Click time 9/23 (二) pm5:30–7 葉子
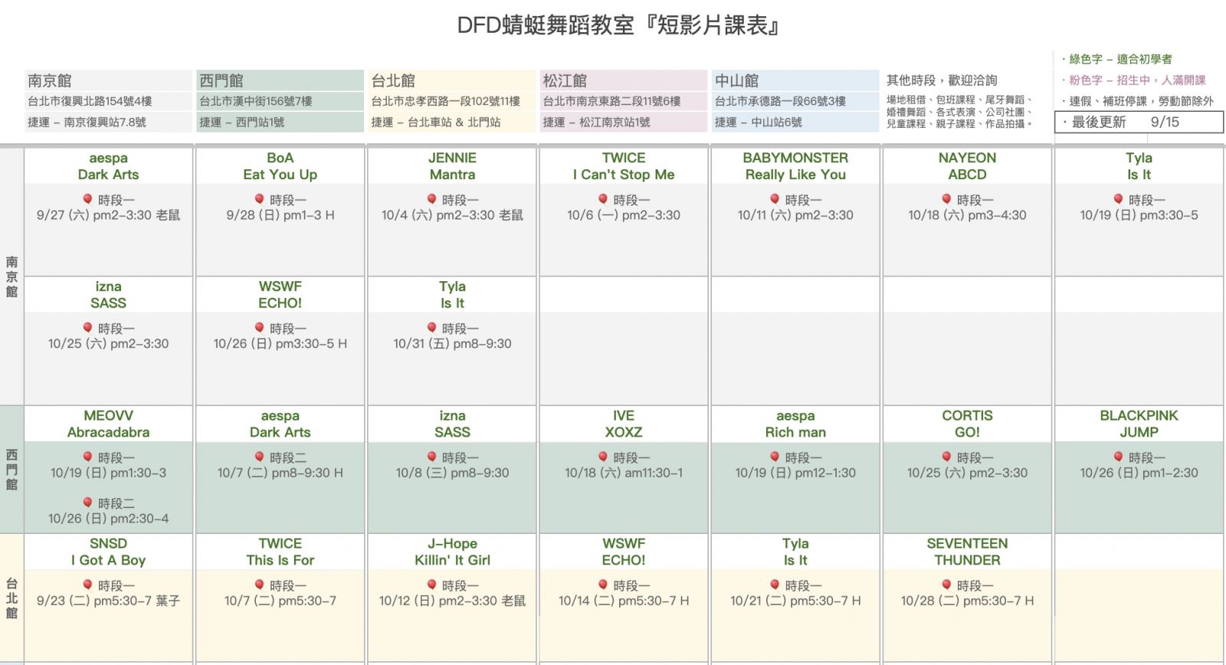 tap(108, 601)
